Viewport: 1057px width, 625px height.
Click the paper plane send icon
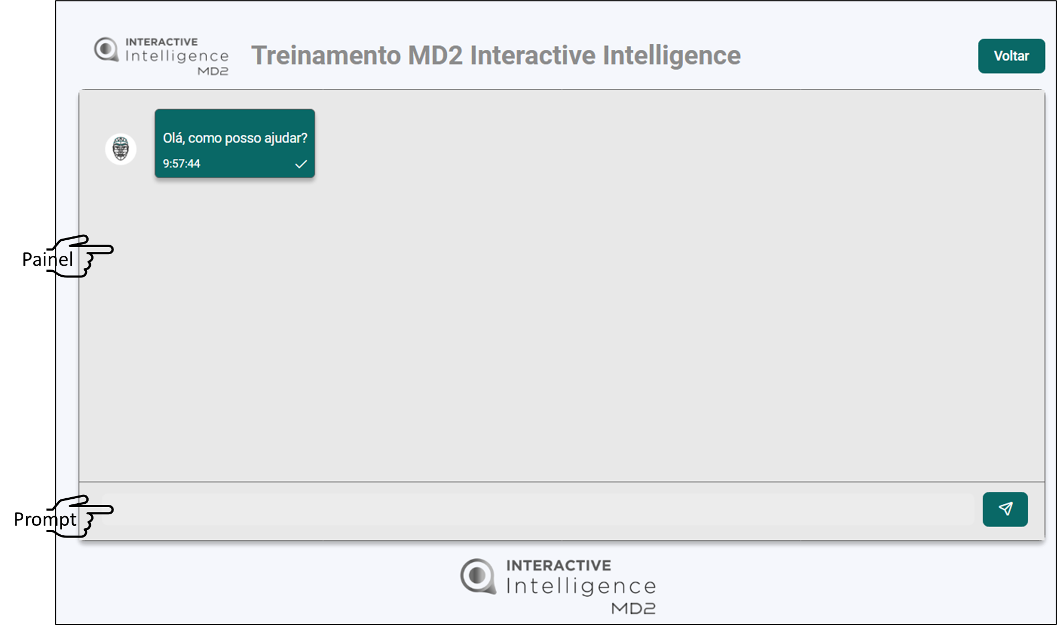pyautogui.click(x=1005, y=509)
